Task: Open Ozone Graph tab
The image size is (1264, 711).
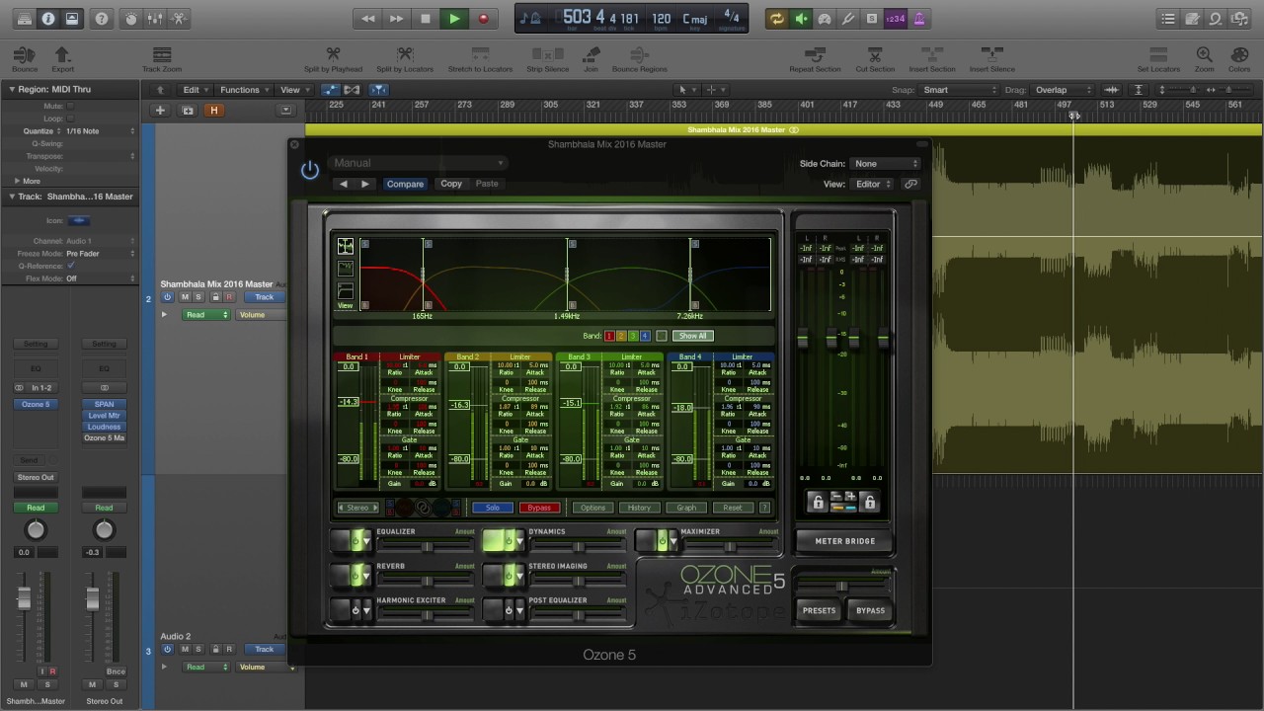Action: coord(686,508)
